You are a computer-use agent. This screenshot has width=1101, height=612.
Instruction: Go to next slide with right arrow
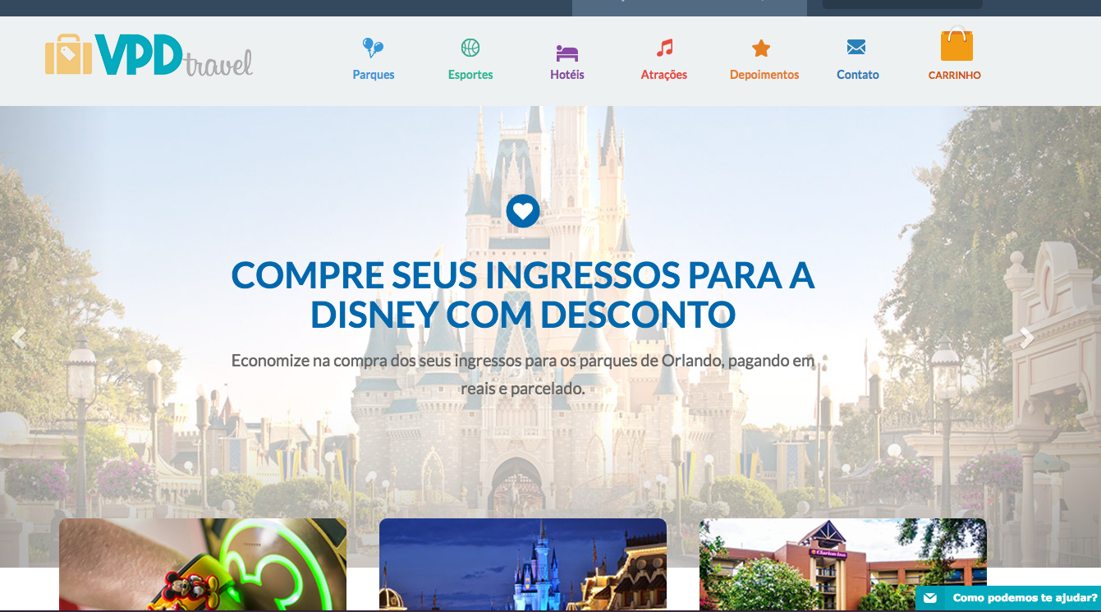pyautogui.click(x=1026, y=338)
